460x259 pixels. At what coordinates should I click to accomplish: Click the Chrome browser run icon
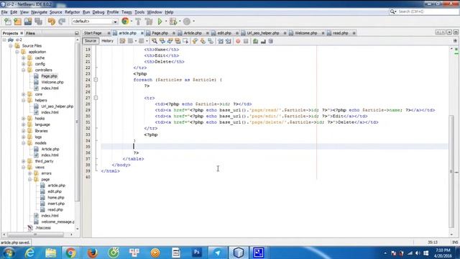(125, 21)
